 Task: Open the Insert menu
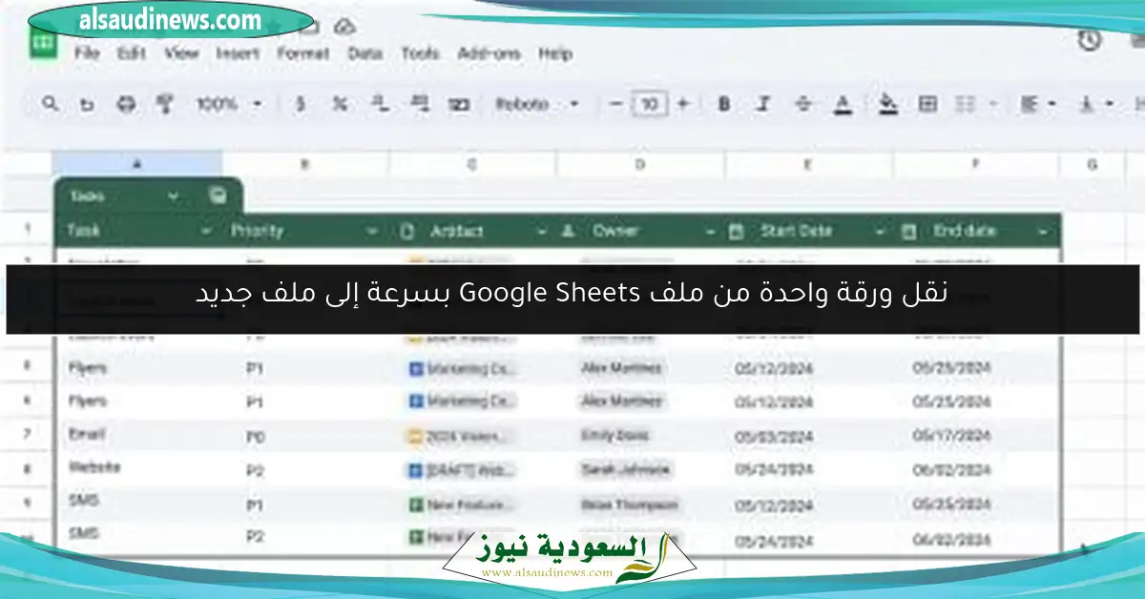tap(238, 53)
